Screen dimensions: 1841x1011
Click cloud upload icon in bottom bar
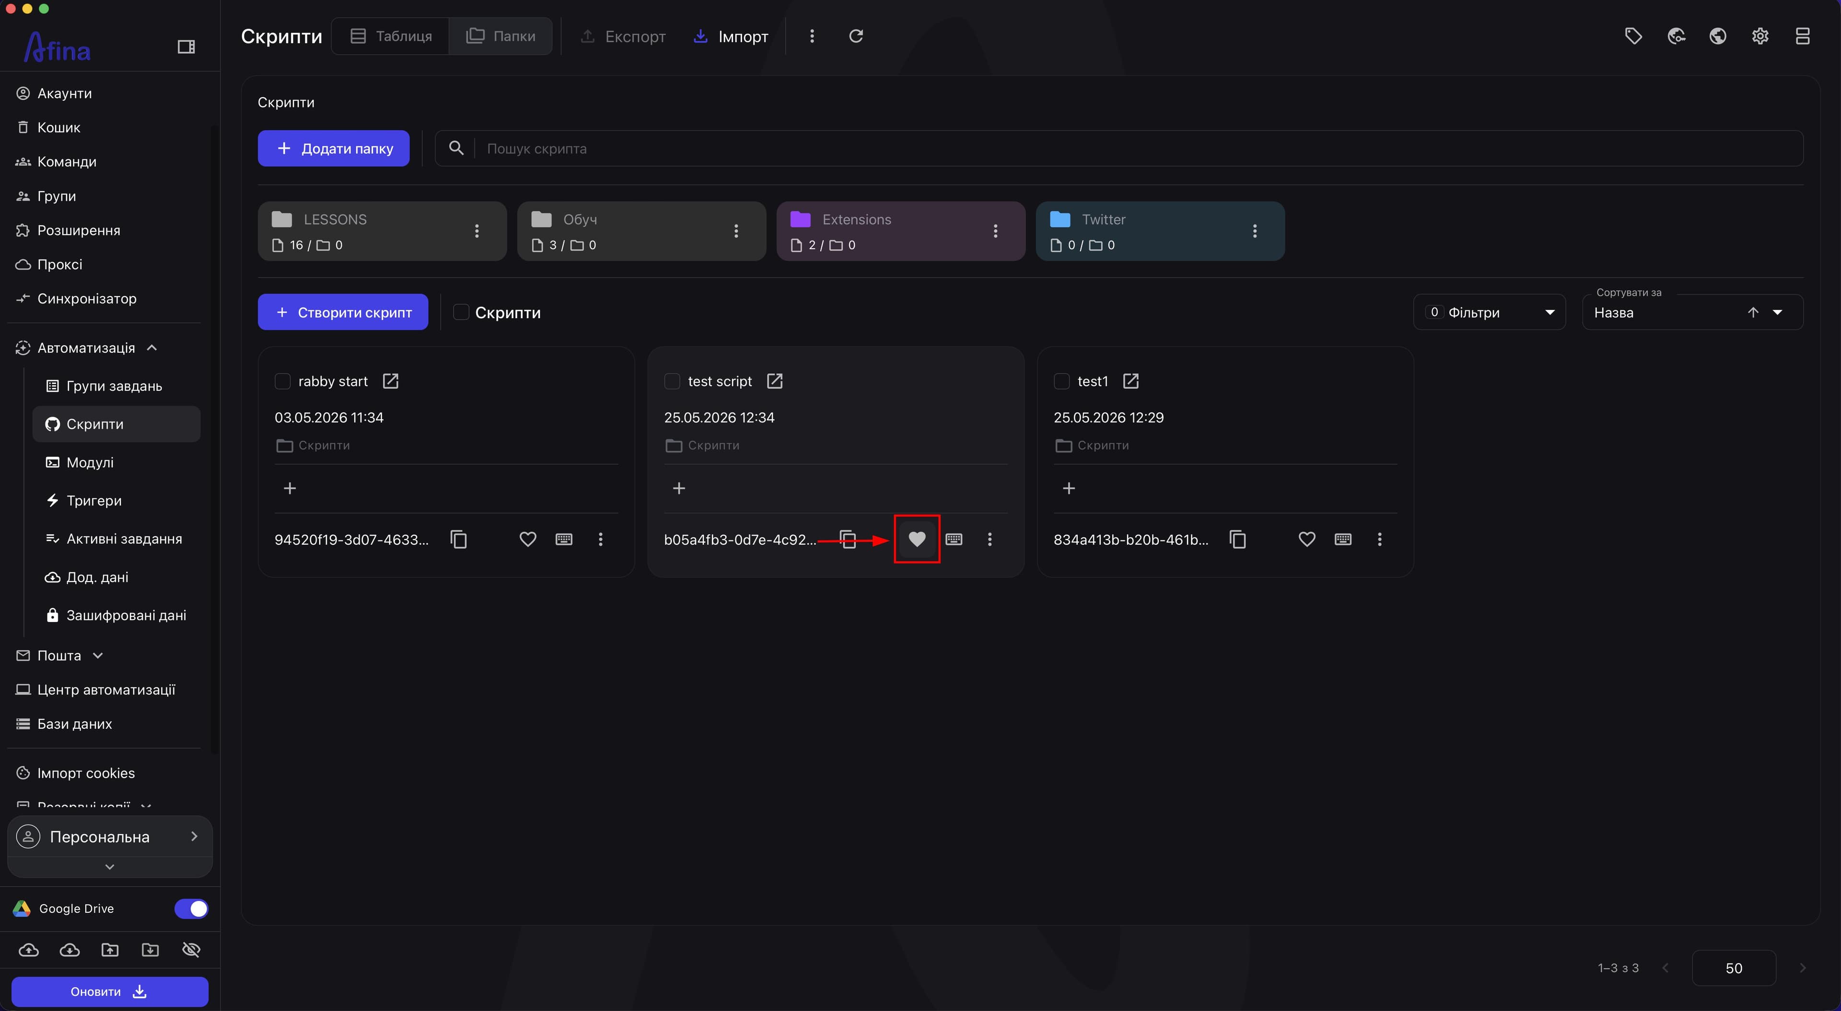[x=29, y=950]
